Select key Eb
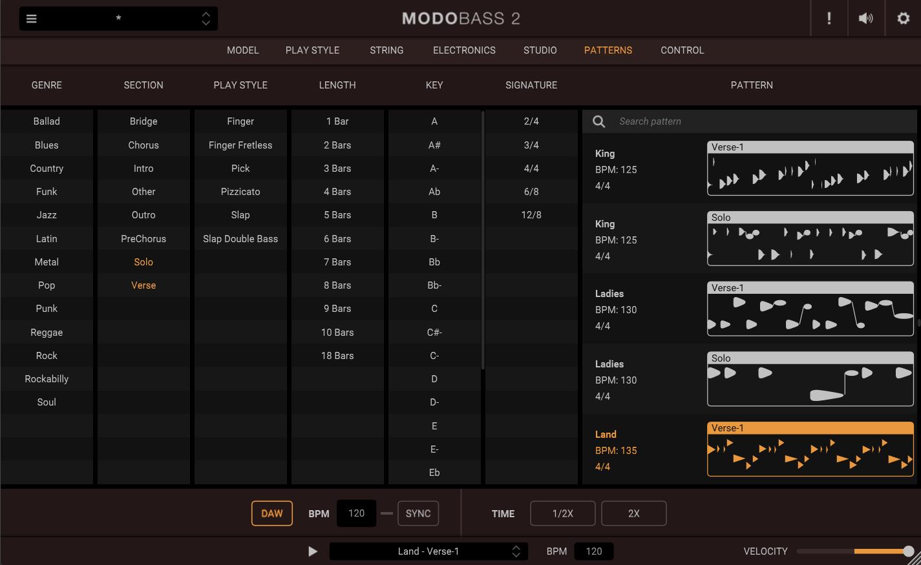 [x=434, y=473]
